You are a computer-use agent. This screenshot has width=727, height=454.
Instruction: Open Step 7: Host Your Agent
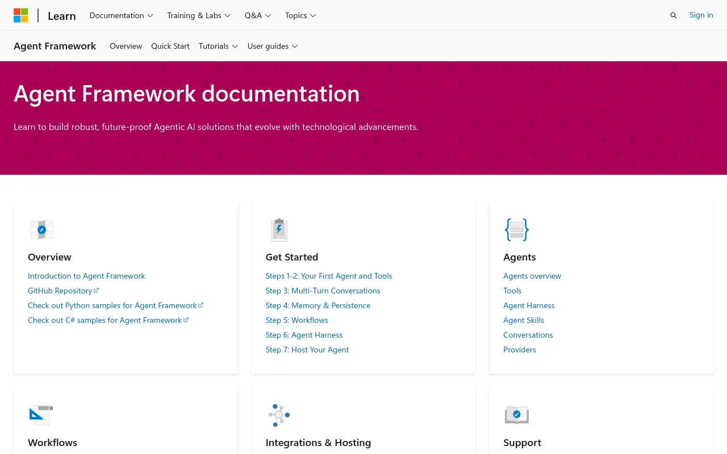click(x=307, y=350)
